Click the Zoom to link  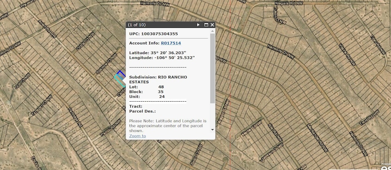tap(137, 136)
